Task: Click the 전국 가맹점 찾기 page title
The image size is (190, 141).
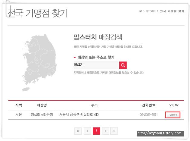Action: click(x=37, y=13)
